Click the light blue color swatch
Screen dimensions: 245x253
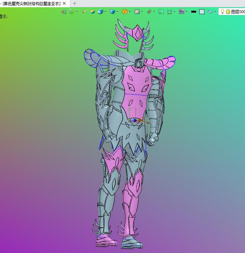(202, 12)
